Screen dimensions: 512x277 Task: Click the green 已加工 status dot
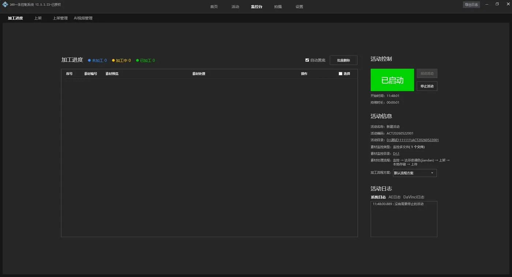tap(138, 60)
